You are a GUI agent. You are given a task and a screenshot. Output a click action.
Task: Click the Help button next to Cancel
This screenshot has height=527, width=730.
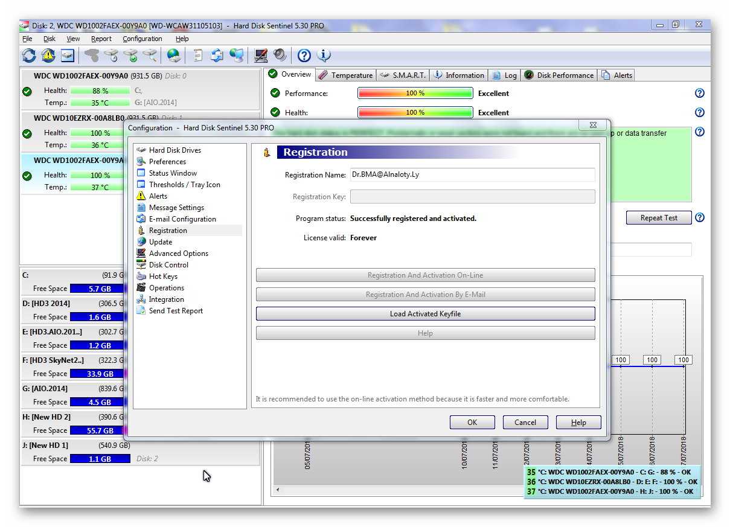[x=578, y=423]
